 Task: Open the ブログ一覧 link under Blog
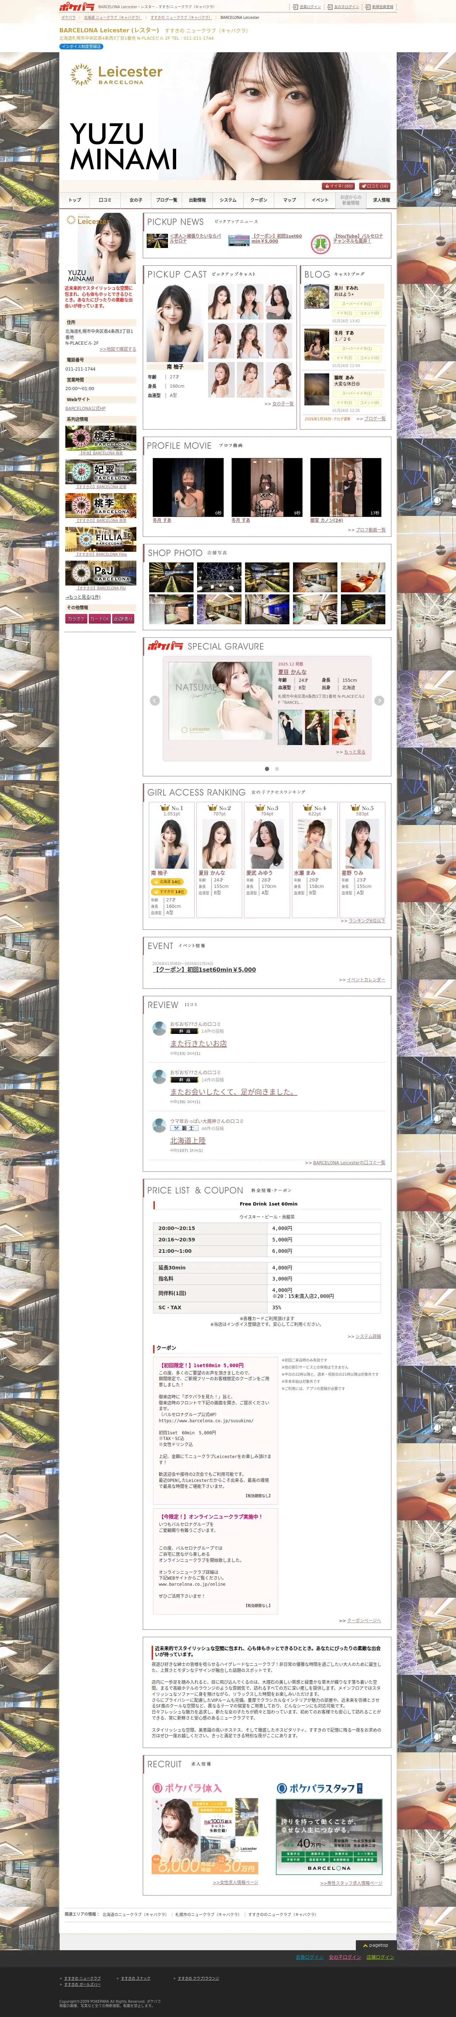point(375,419)
